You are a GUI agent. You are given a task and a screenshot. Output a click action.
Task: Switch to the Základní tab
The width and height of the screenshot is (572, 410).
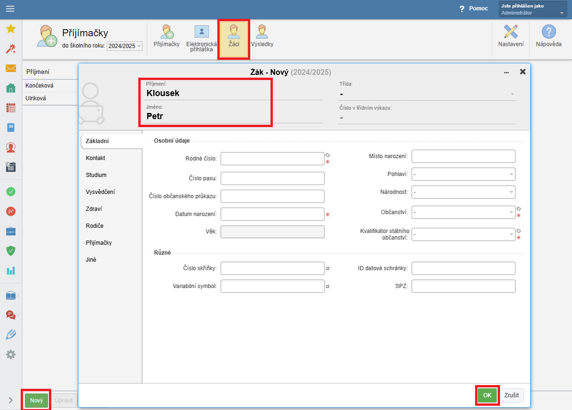111,141
